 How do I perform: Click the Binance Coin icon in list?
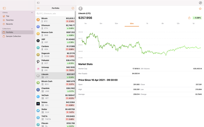tap(38, 34)
